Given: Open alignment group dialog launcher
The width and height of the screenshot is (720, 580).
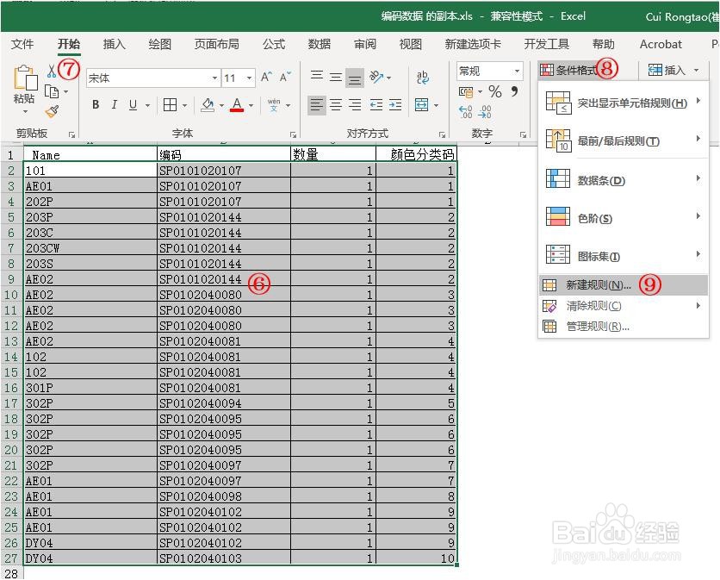Looking at the screenshot, I should (x=442, y=134).
